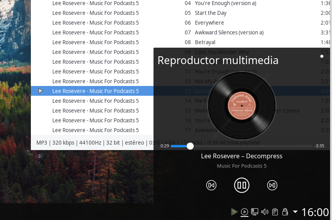Open the audio volume tray icon
The width and height of the screenshot is (332, 220).
(265, 212)
